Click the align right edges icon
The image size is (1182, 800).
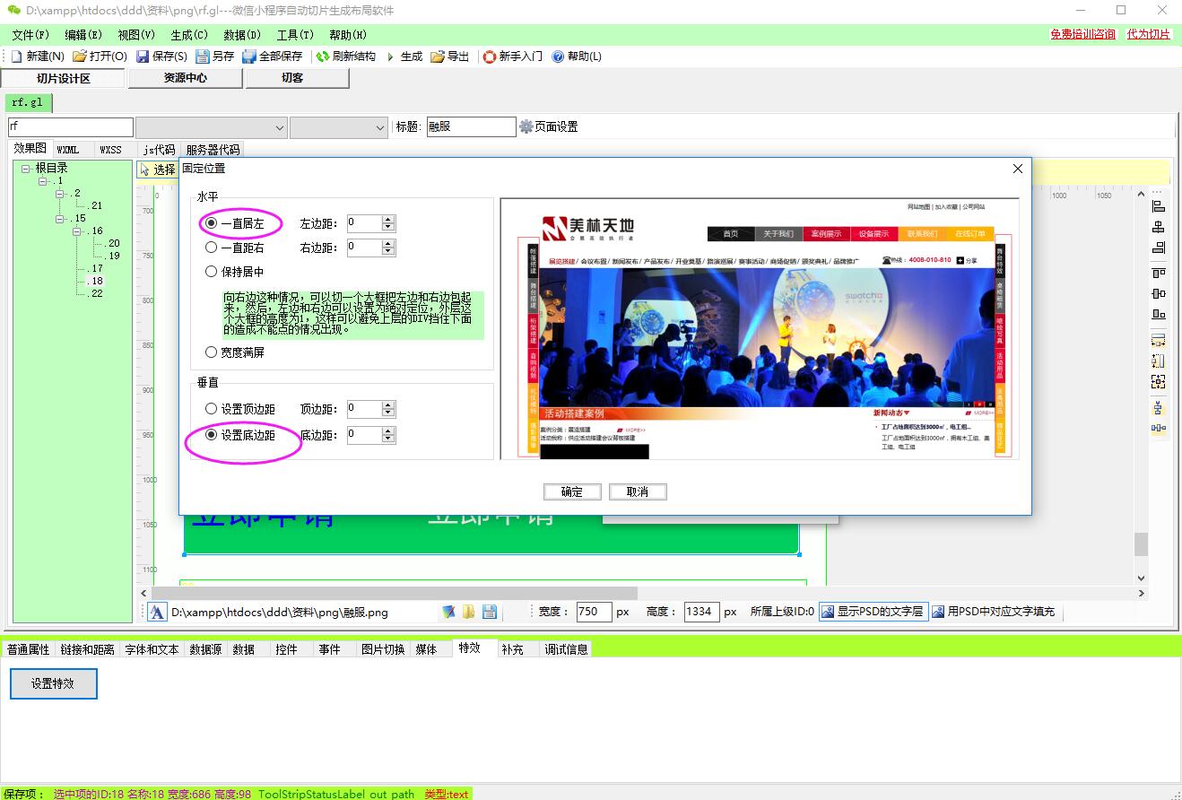[x=1159, y=248]
